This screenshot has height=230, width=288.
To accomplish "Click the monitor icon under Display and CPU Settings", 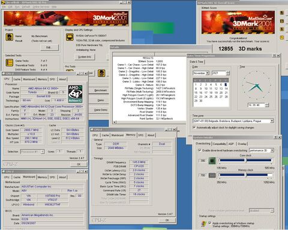I will click(x=70, y=37).
